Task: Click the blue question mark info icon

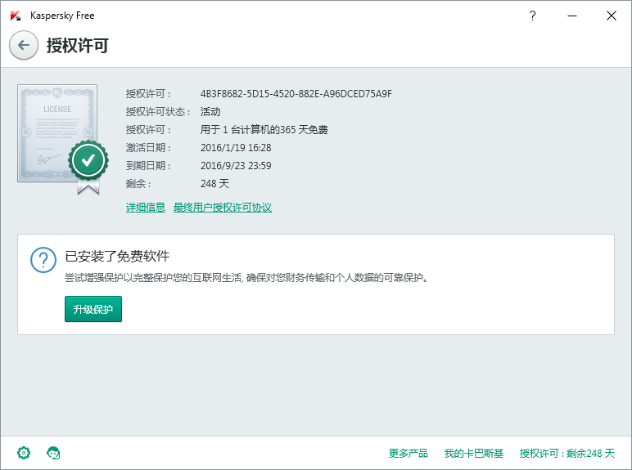Action: point(43,260)
